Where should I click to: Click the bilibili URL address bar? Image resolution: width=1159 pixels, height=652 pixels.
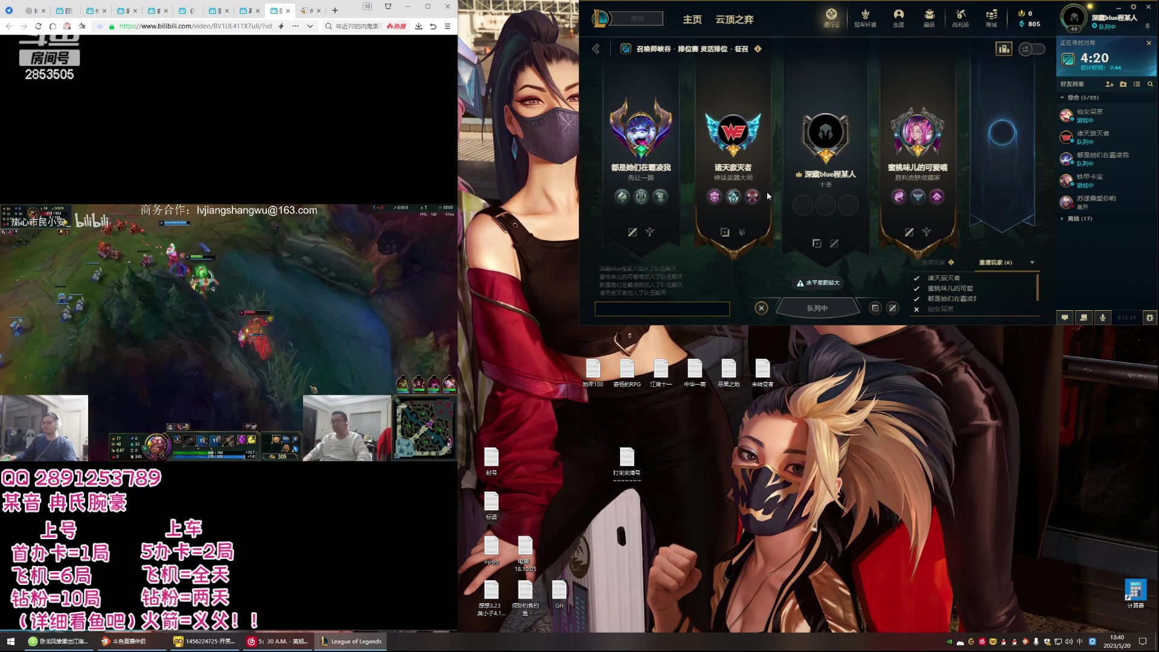(x=196, y=26)
